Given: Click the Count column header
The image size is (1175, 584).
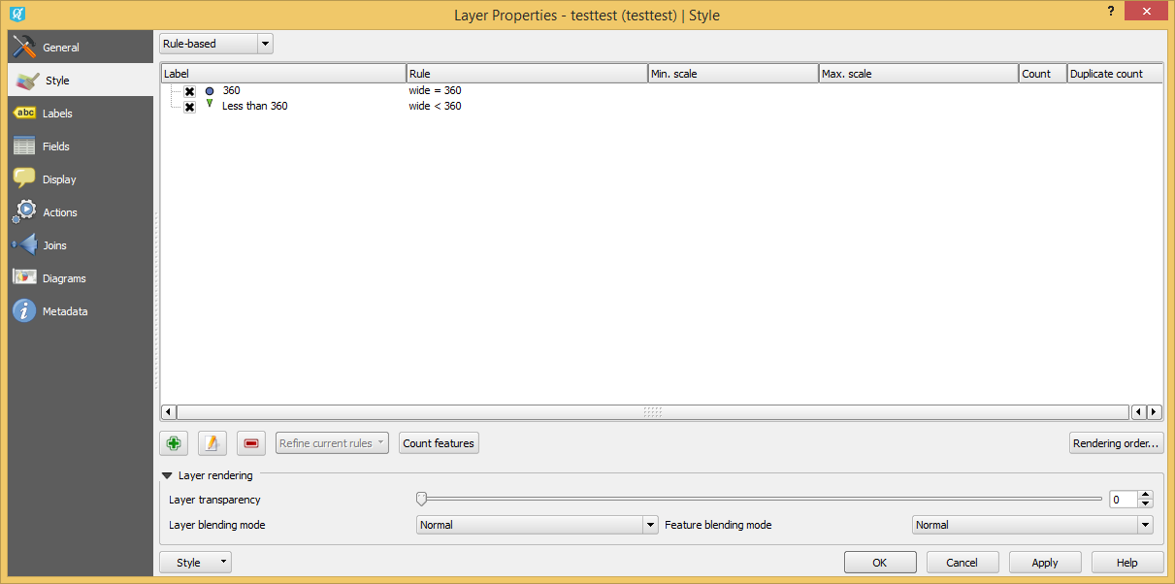Looking at the screenshot, I should [x=1043, y=74].
